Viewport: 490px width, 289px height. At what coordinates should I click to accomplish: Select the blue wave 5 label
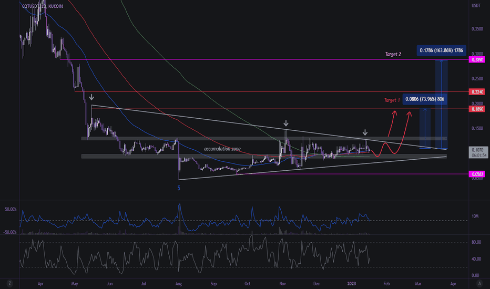point(179,188)
